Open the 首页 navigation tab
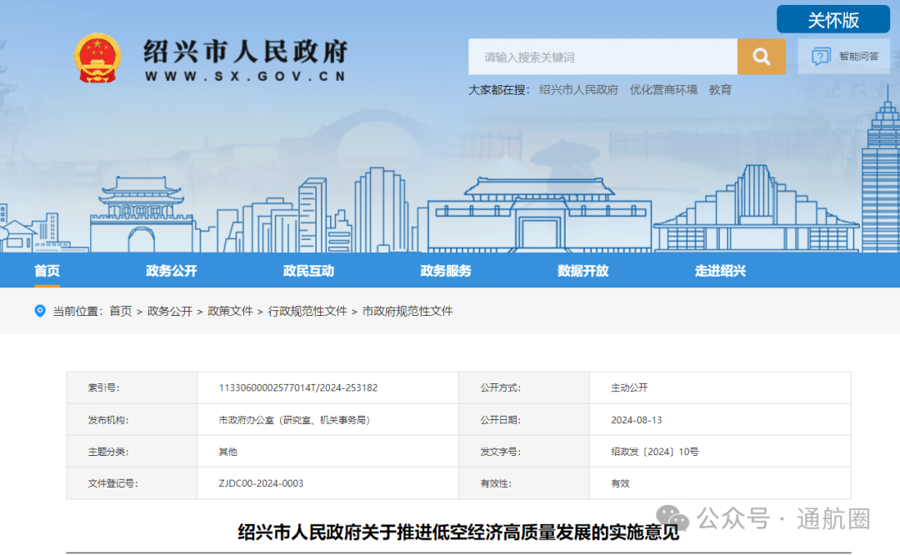 47,271
